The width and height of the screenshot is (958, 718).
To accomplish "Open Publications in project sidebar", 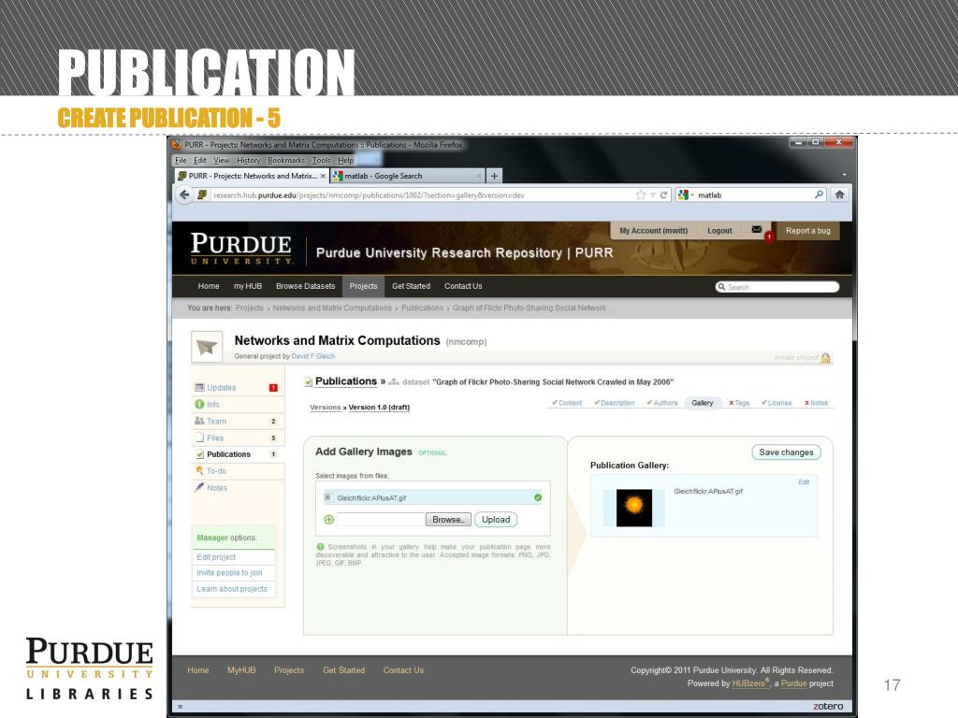I will pyautogui.click(x=228, y=454).
